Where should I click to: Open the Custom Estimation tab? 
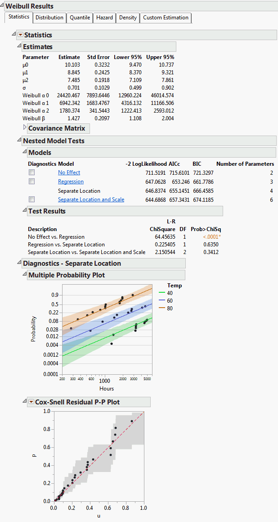[x=166, y=18]
